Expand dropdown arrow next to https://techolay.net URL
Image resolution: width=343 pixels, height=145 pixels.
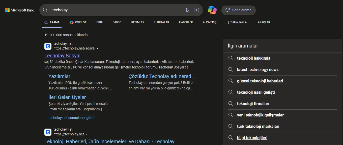86,134
